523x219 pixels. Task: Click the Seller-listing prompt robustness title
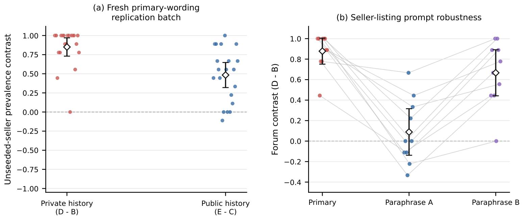(x=409, y=18)
